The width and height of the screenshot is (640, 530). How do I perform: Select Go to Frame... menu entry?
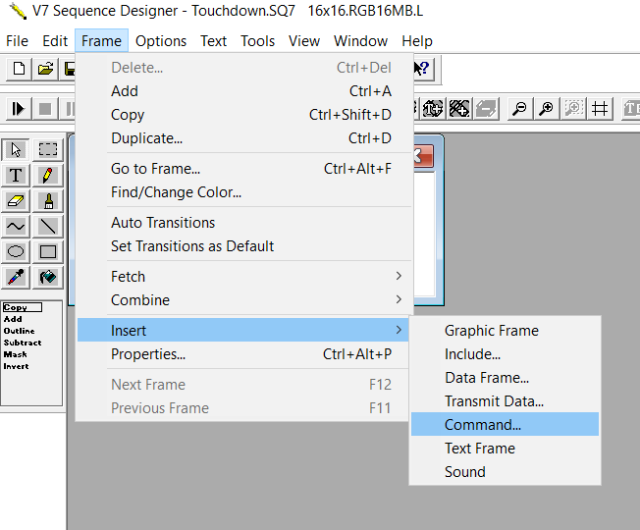coord(243,169)
